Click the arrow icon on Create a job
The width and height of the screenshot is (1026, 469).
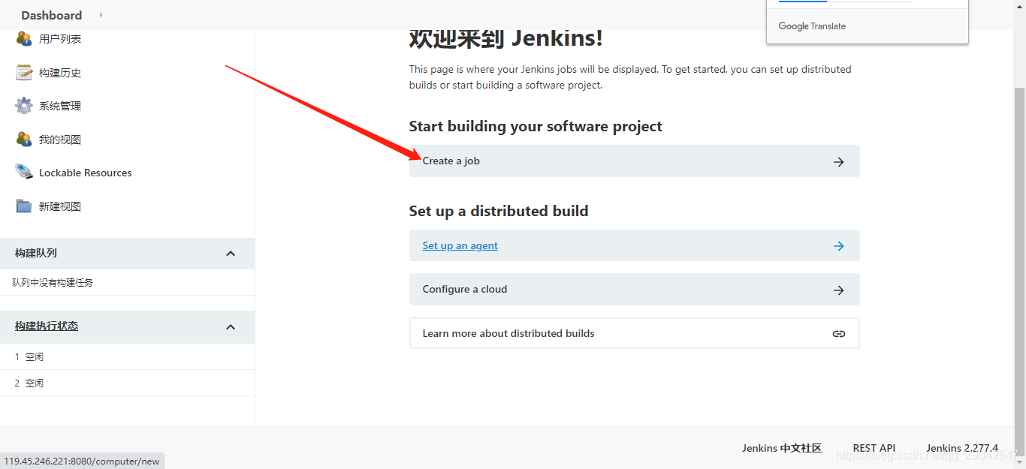pos(839,162)
